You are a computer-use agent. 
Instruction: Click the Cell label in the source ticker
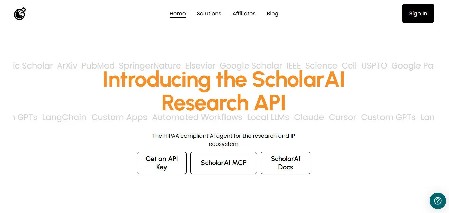[349, 66]
